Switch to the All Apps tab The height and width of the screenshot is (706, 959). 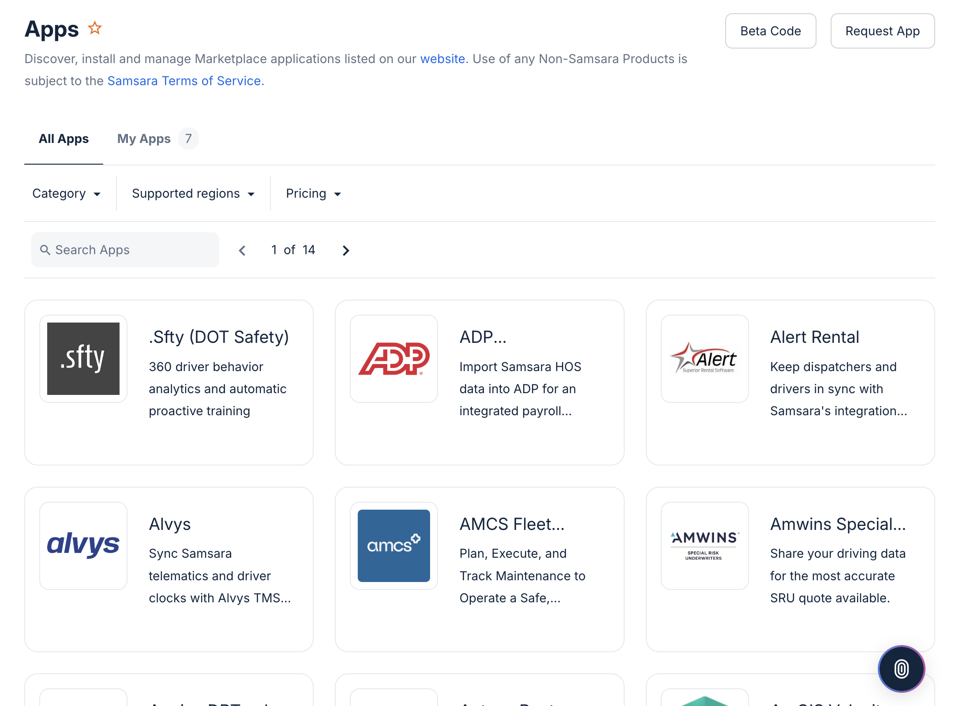tap(64, 139)
